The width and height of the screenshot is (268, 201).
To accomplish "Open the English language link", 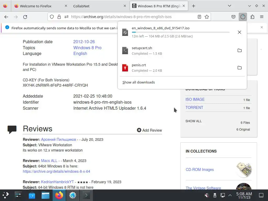I will pyautogui.click(x=80, y=53).
